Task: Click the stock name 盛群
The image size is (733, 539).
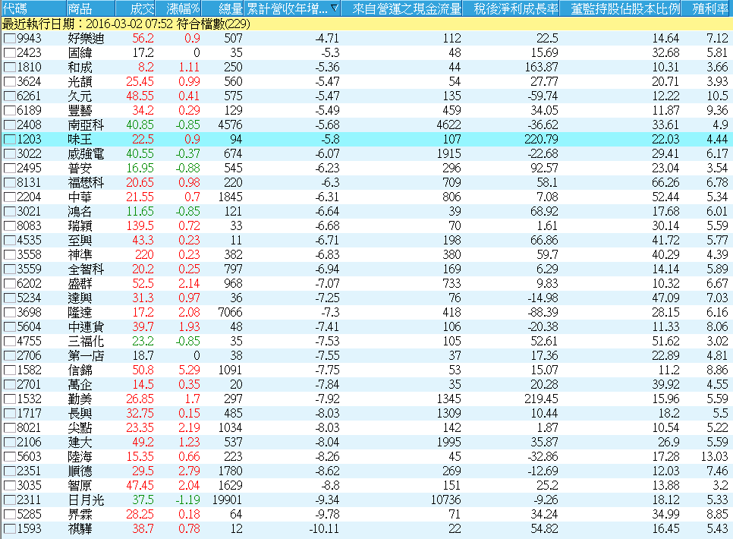Action: (80, 284)
